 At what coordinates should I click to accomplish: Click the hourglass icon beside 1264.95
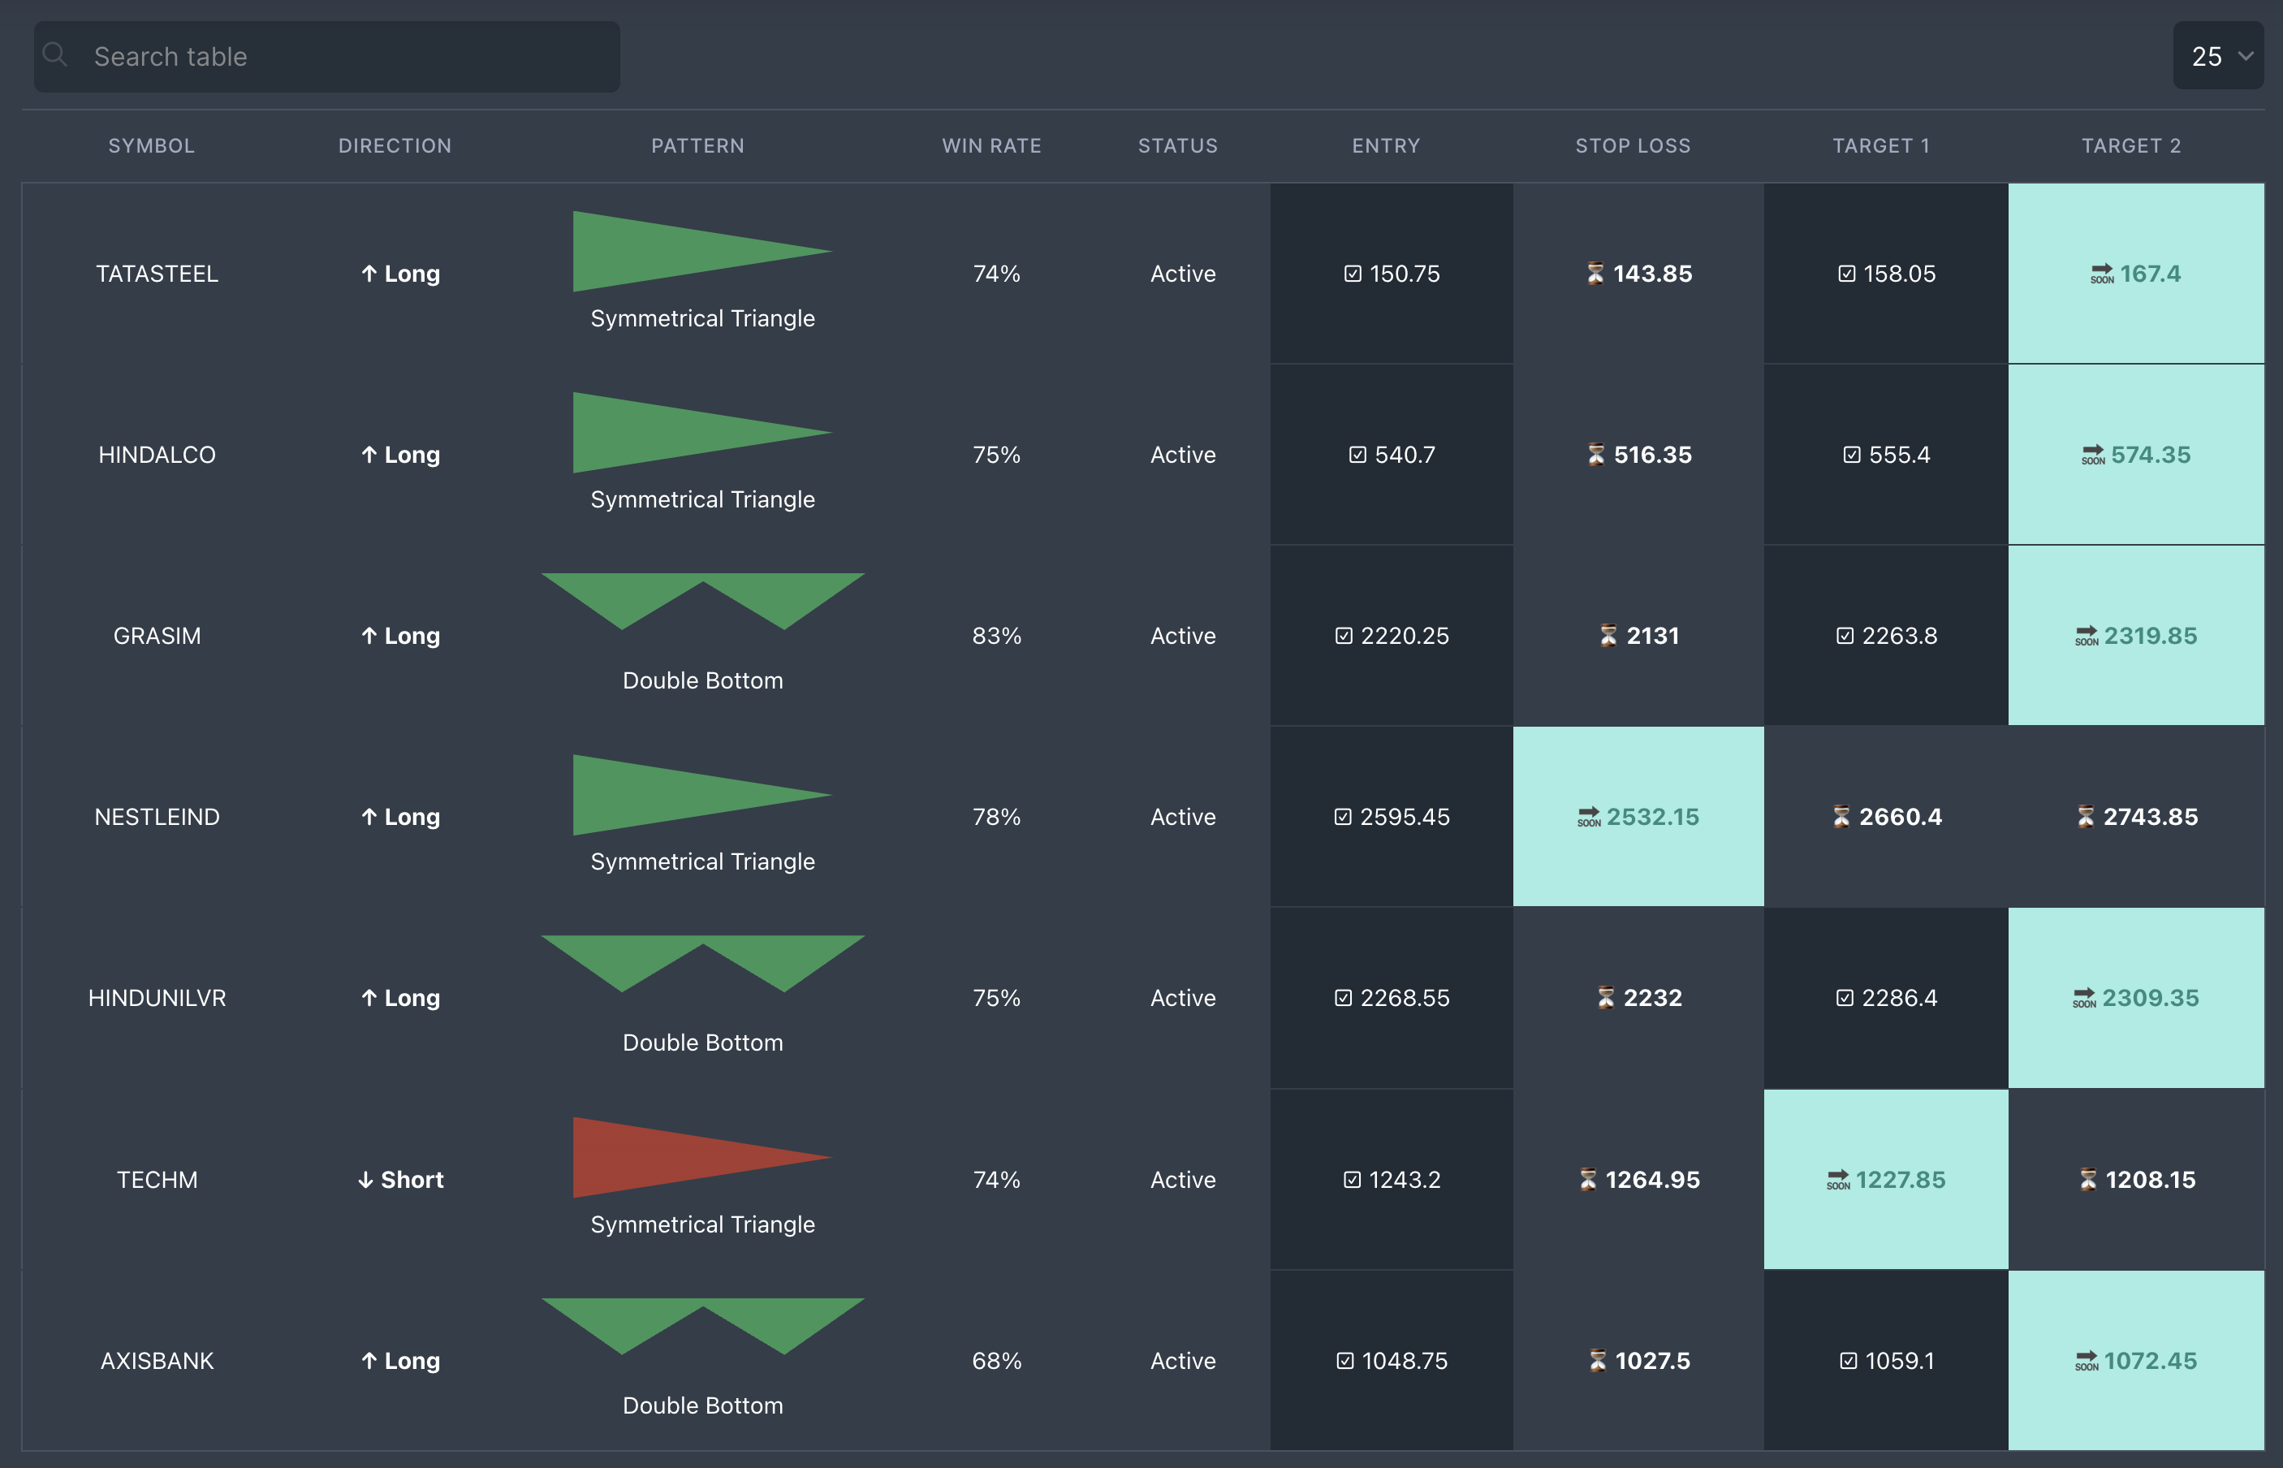(1587, 1180)
